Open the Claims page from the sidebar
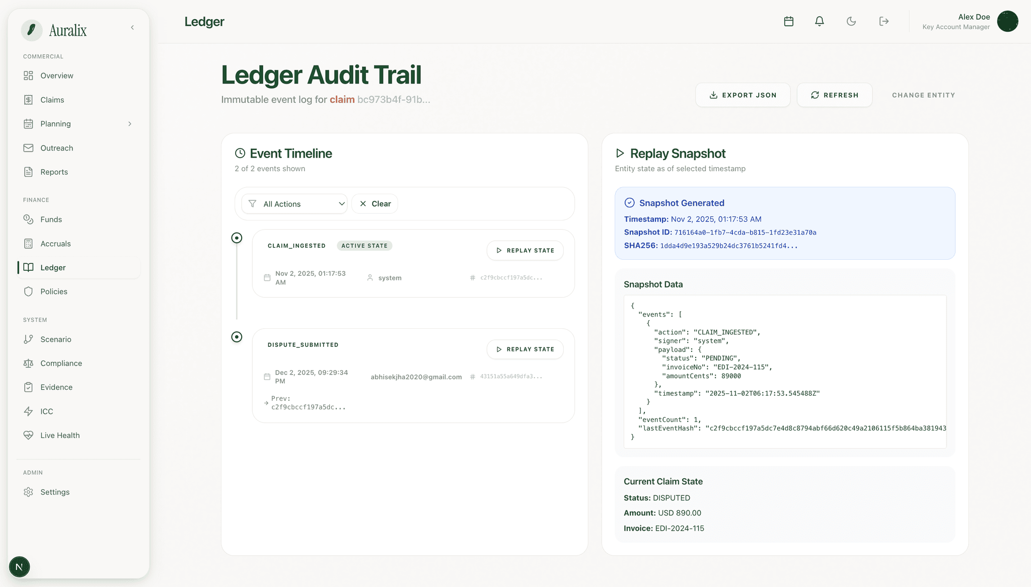 pos(52,100)
